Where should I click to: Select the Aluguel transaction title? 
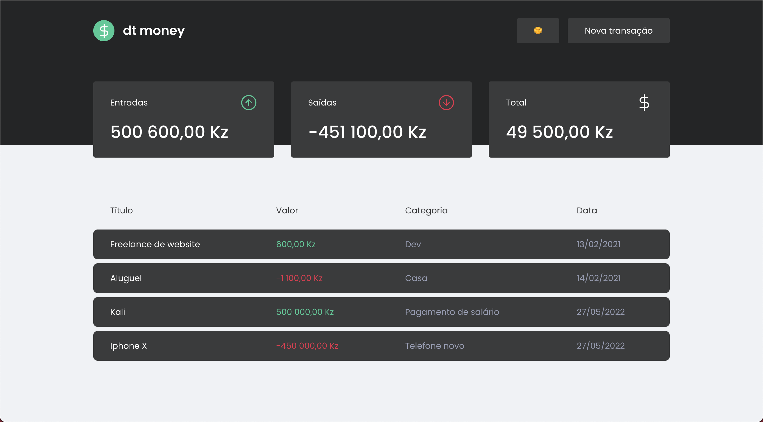(x=126, y=278)
